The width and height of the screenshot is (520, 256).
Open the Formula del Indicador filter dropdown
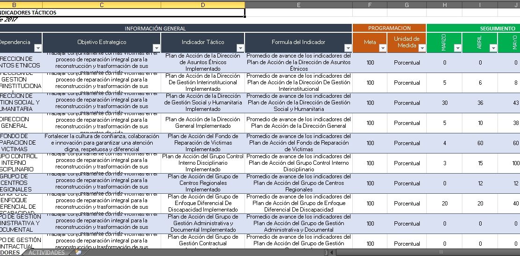point(348,48)
